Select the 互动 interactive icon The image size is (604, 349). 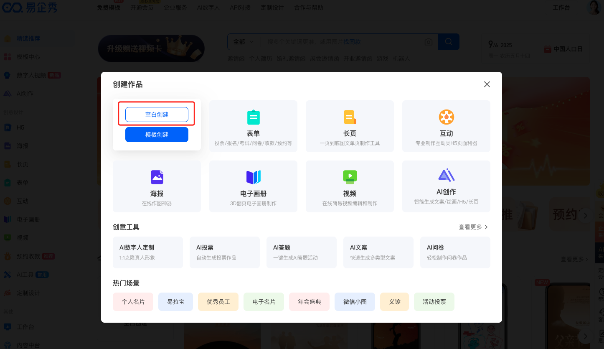446,117
